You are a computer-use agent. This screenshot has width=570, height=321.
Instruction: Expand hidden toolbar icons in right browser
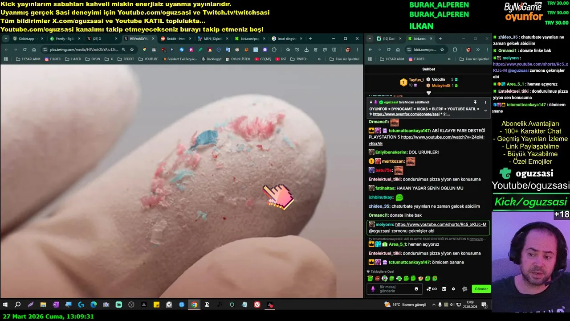pos(478,49)
